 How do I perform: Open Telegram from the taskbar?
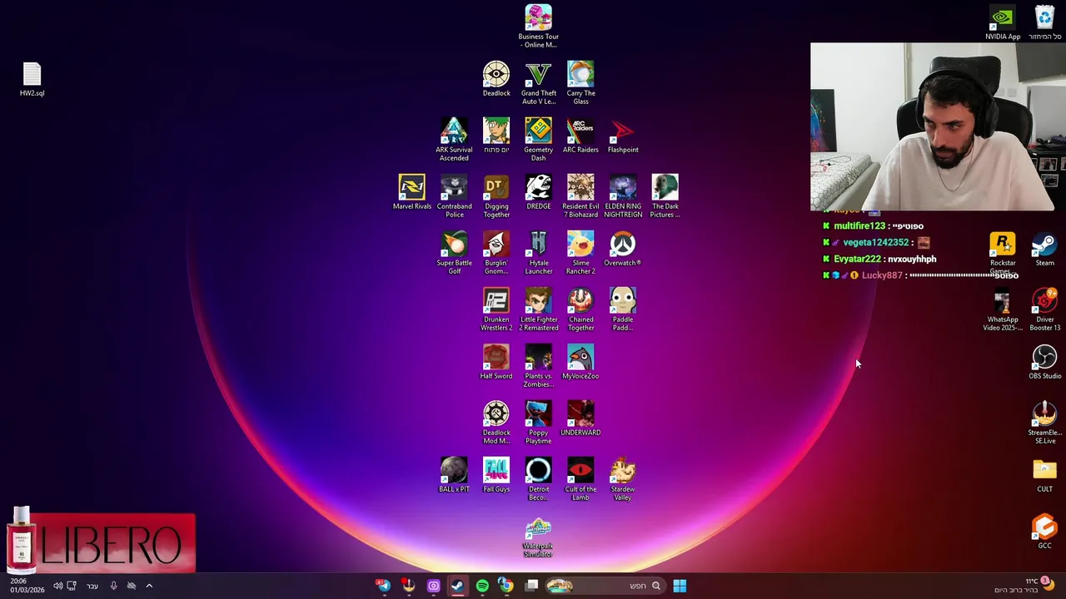coord(383,586)
